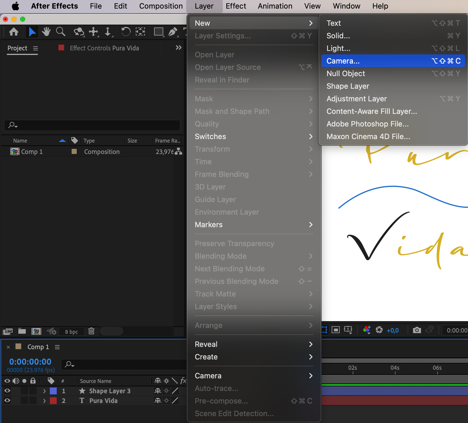Open the RGB channel display icon

click(x=367, y=330)
